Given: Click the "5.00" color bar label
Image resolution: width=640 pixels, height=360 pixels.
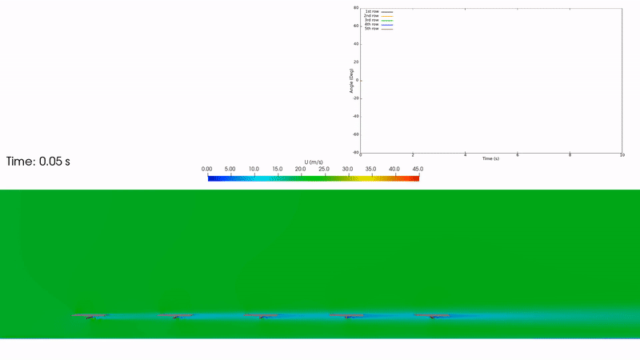Looking at the screenshot, I should click(230, 169).
